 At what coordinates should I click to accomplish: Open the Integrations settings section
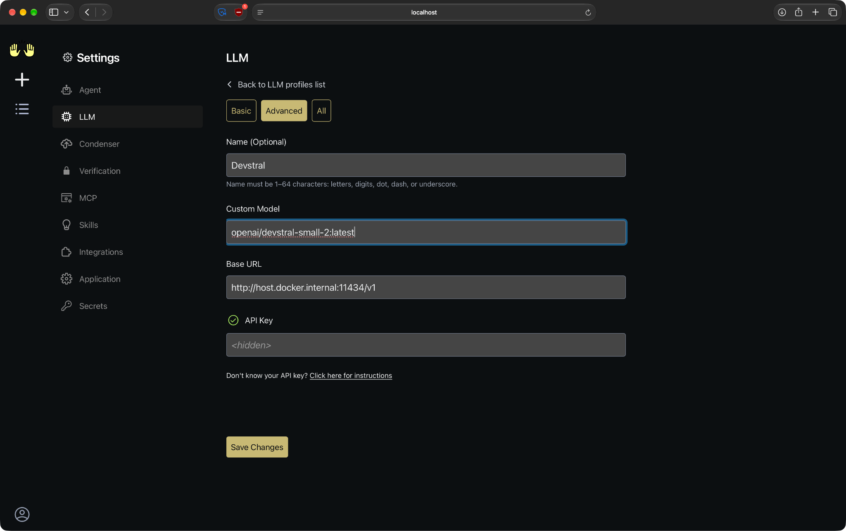pyautogui.click(x=127, y=252)
